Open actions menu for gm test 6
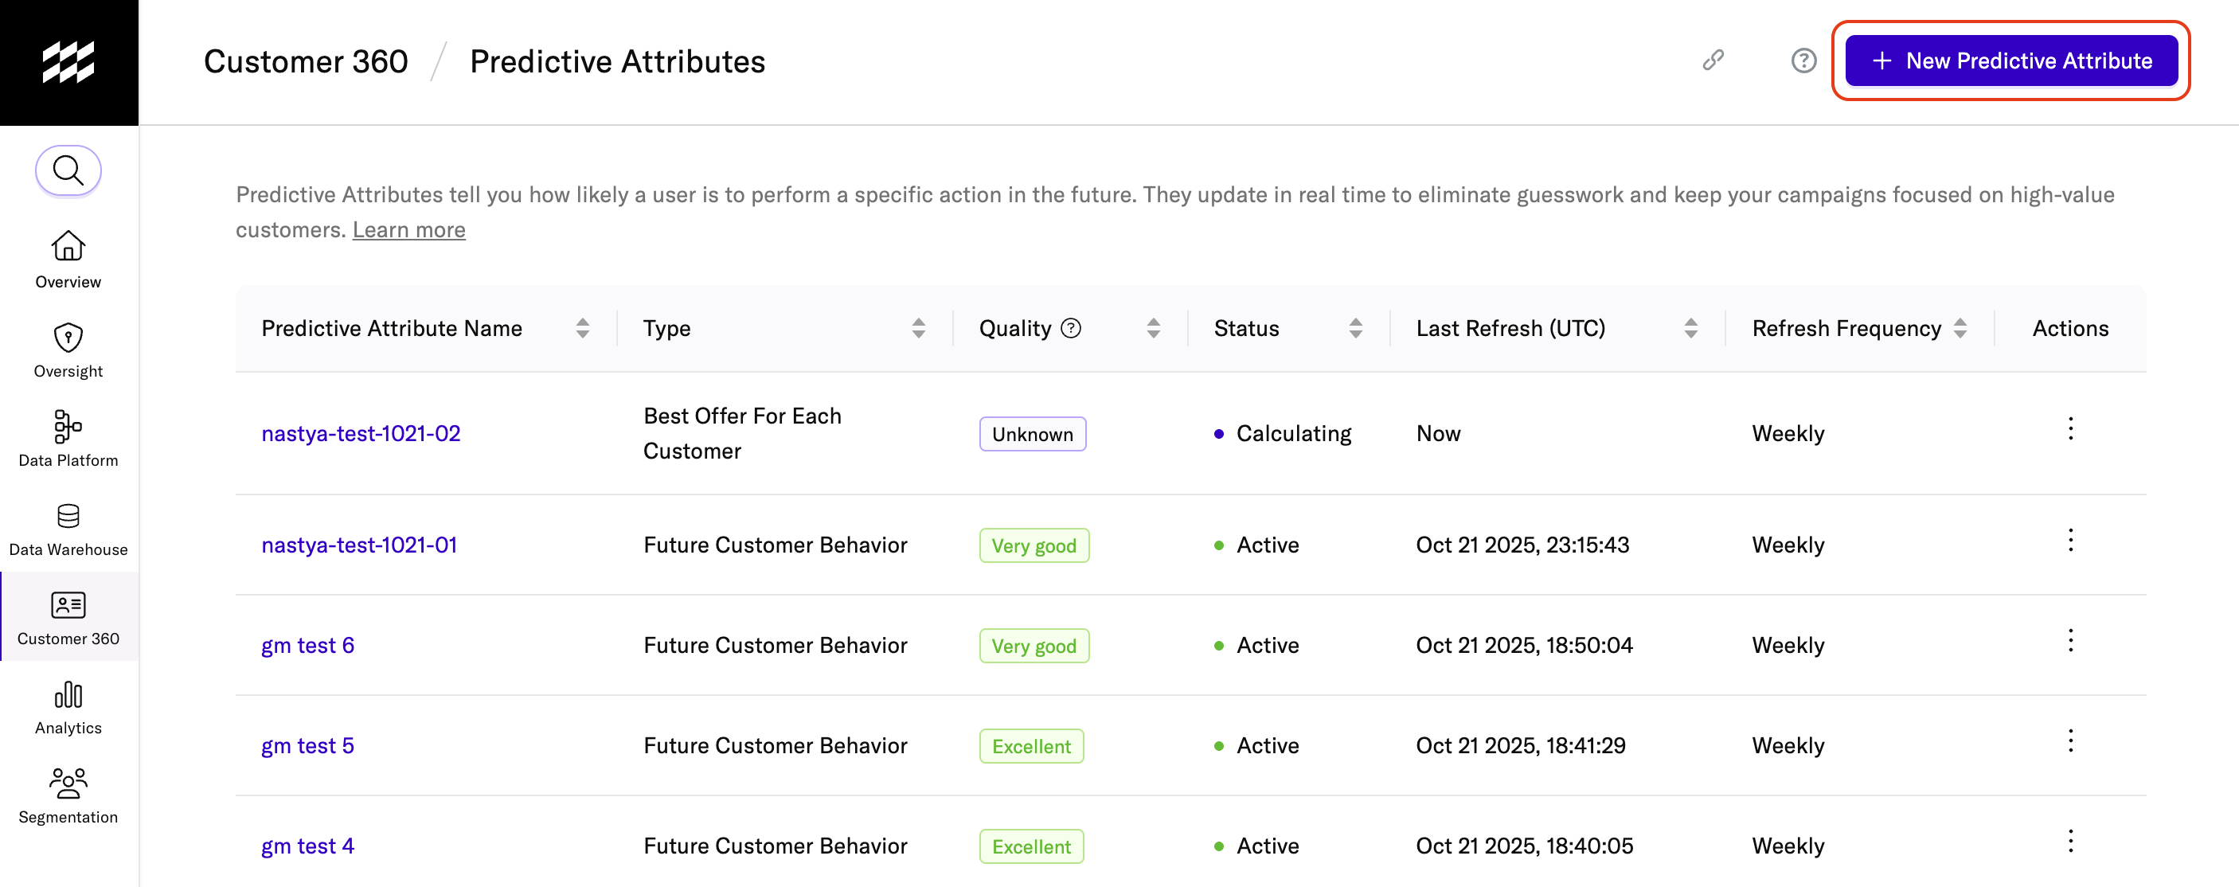The width and height of the screenshot is (2239, 887). [2070, 641]
